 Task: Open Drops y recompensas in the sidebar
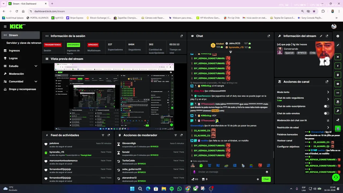pyautogui.click(x=20, y=89)
